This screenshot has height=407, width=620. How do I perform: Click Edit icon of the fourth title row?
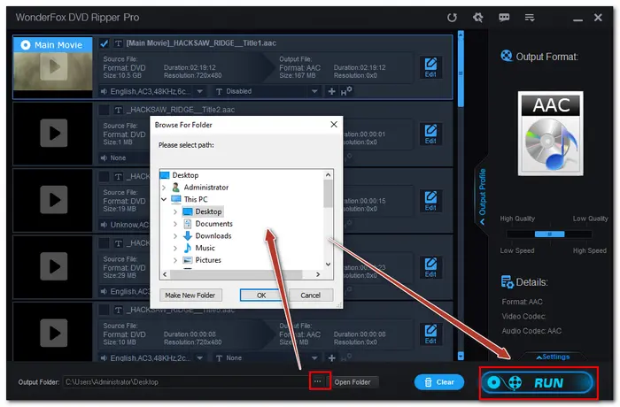point(430,267)
